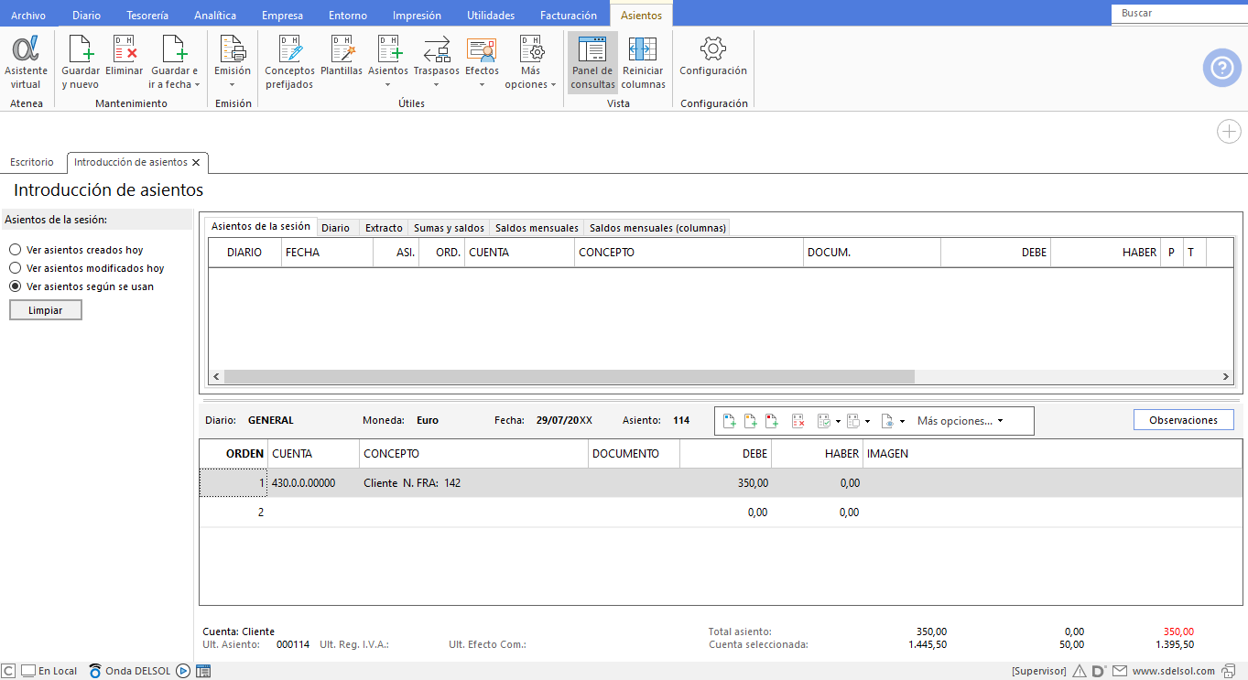Switch to the Diario query tab
The height and width of the screenshot is (680, 1248).
tap(335, 228)
